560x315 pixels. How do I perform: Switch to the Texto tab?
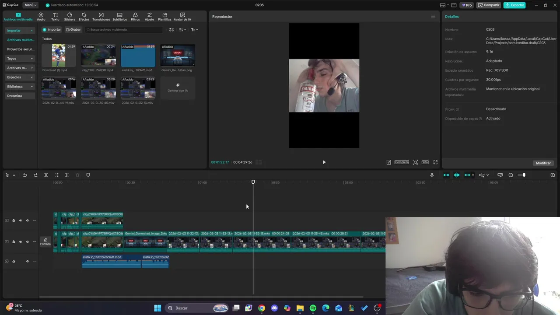click(55, 17)
